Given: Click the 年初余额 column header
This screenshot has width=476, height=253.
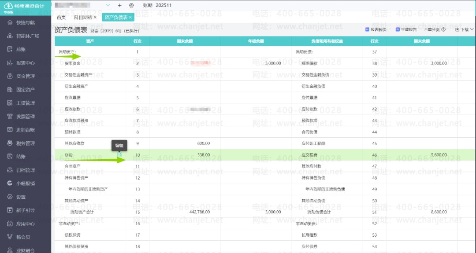Looking at the screenshot, I should 256,41.
